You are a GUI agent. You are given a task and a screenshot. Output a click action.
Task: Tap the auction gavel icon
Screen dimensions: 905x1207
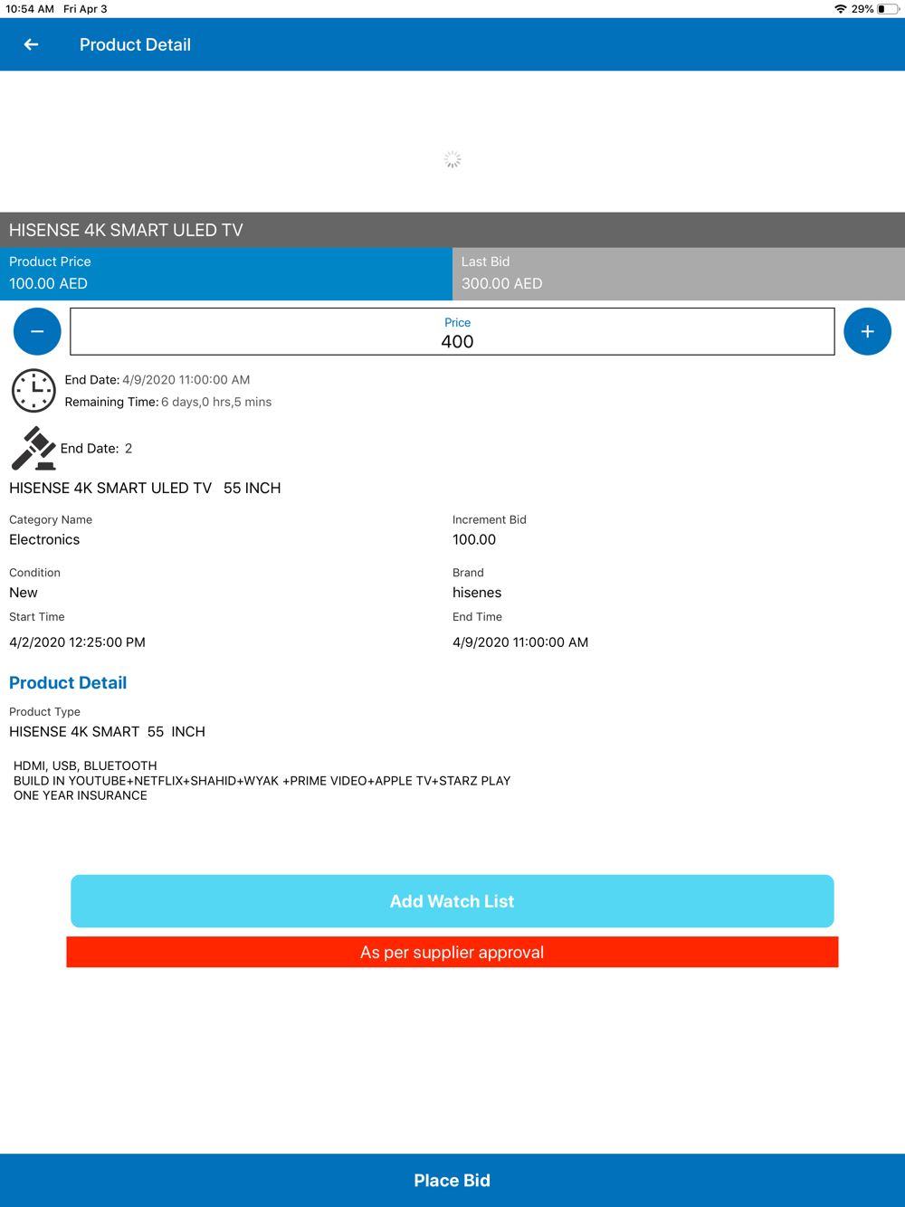[x=33, y=448]
